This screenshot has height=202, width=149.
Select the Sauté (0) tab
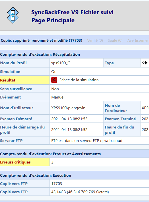(x=115, y=40)
